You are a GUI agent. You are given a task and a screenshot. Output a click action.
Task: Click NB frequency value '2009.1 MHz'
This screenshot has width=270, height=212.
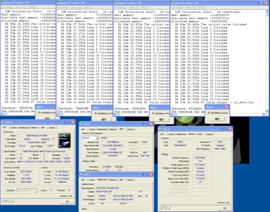(x=220, y=149)
